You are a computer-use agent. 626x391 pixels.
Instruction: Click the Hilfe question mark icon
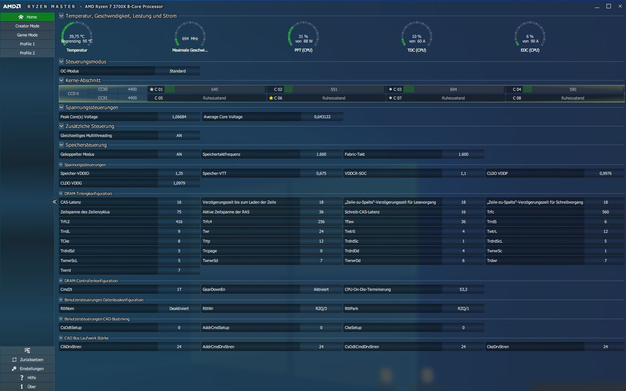point(22,378)
